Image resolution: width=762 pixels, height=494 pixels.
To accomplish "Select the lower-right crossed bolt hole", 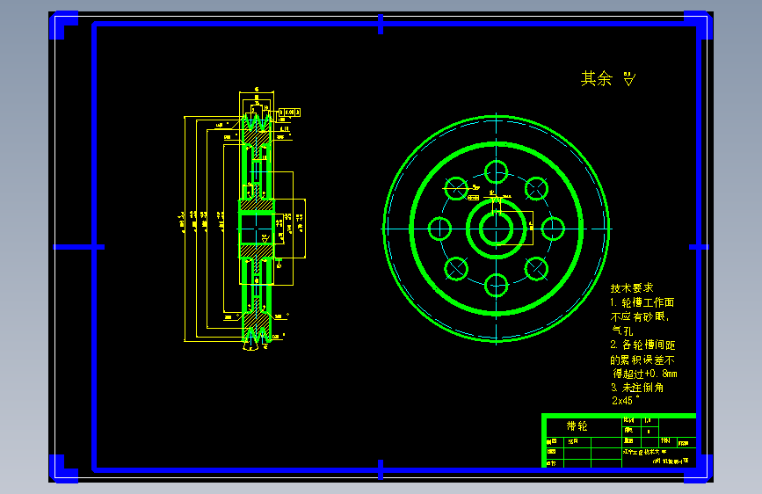I will [536, 268].
